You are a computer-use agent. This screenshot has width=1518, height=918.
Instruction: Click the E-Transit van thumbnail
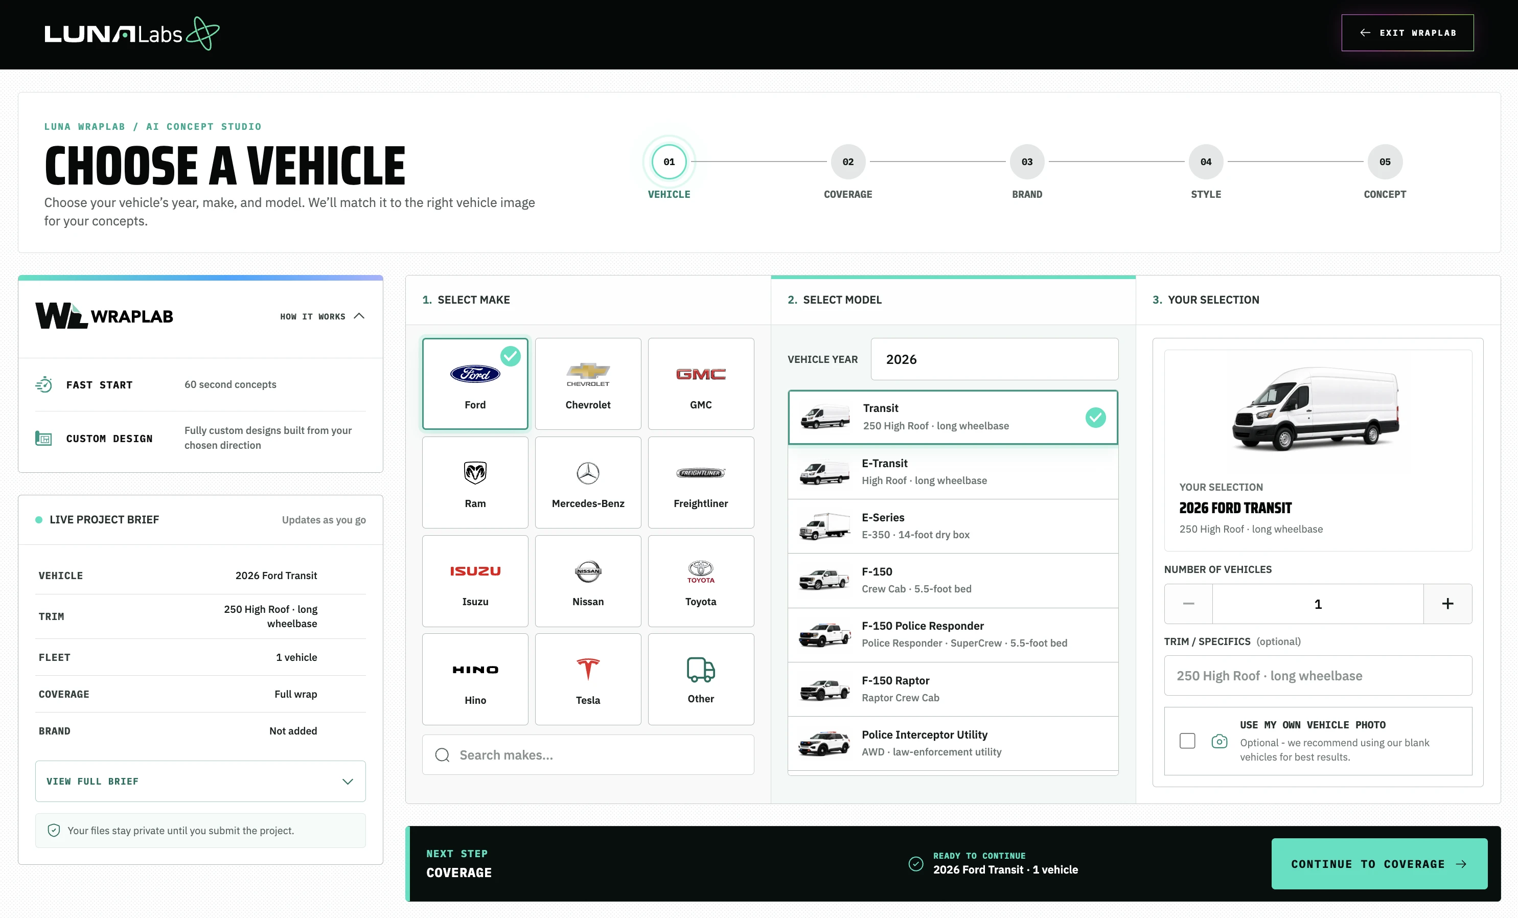(824, 472)
